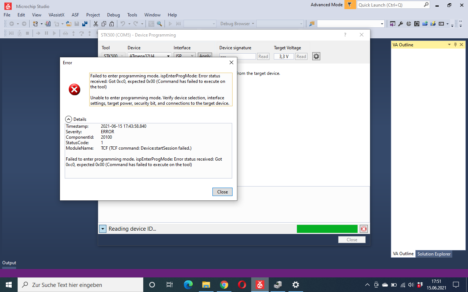This screenshot has width=468, height=292.
Task: Open the ASF menu
Action: [75, 15]
